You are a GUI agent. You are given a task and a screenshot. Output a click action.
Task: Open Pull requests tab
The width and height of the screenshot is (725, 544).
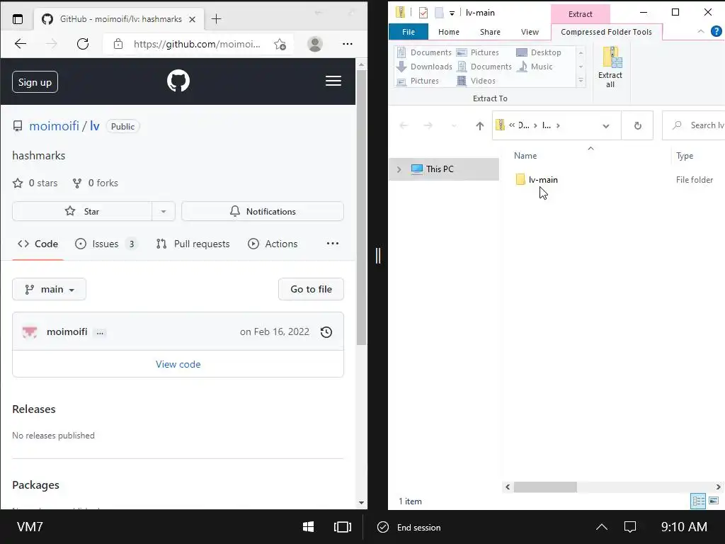point(193,244)
